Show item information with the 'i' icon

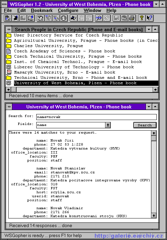pos(64,18)
